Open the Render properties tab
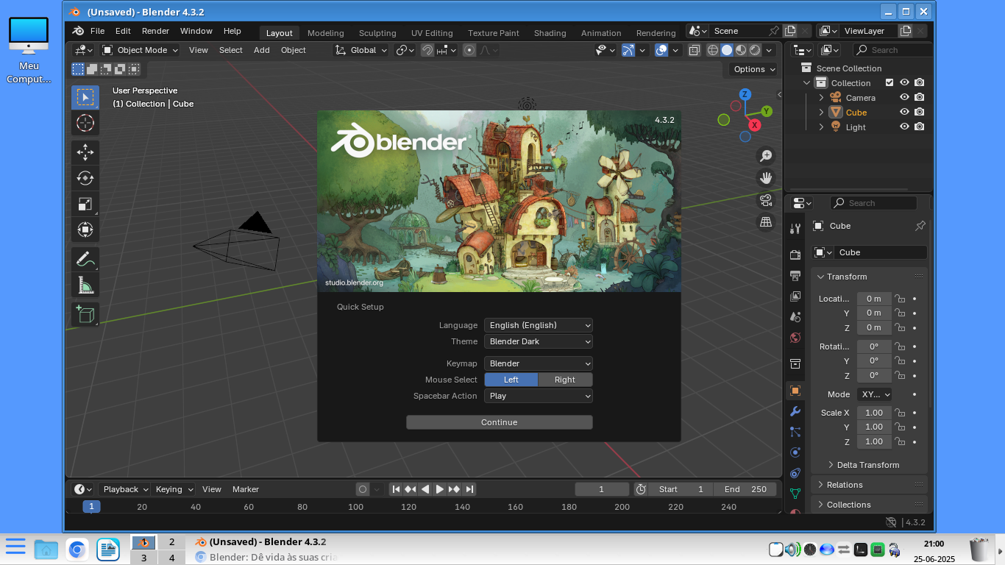 pyautogui.click(x=795, y=255)
